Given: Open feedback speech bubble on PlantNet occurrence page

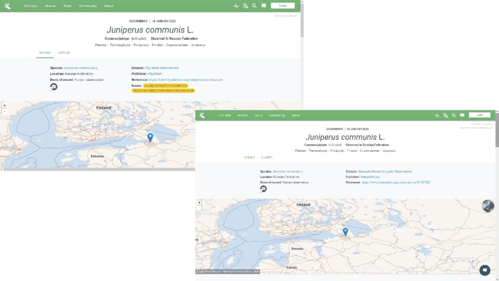Looking at the screenshot, I should [x=264, y=6].
